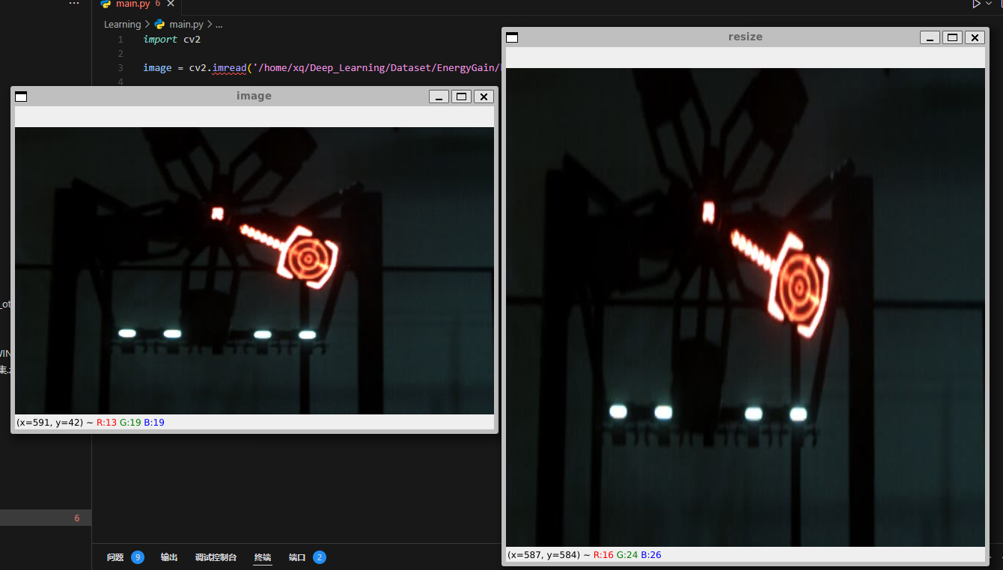Switch to the 输出 output tab
1003x570 pixels.
click(169, 557)
